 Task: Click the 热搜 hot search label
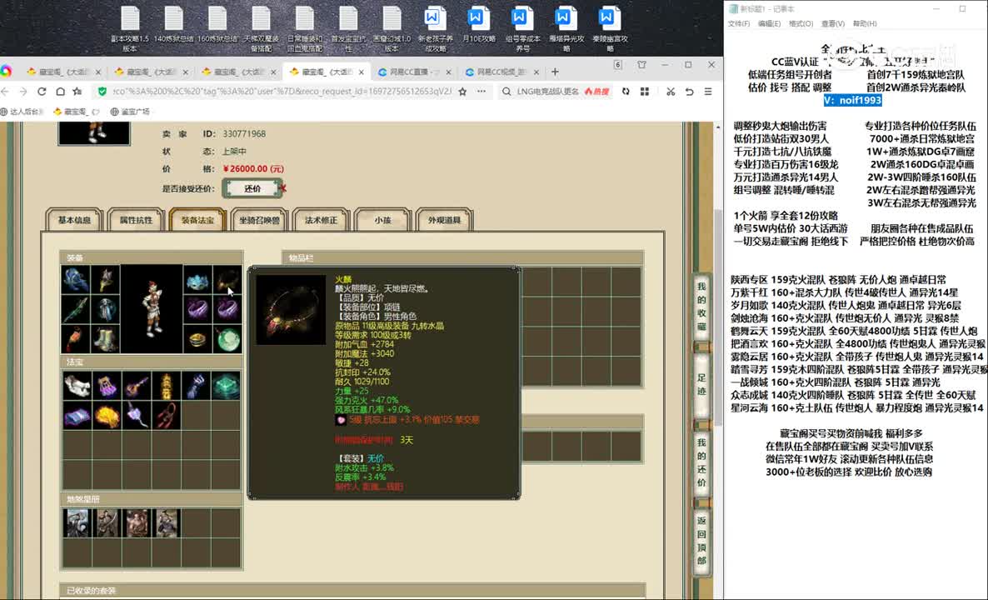[596, 92]
